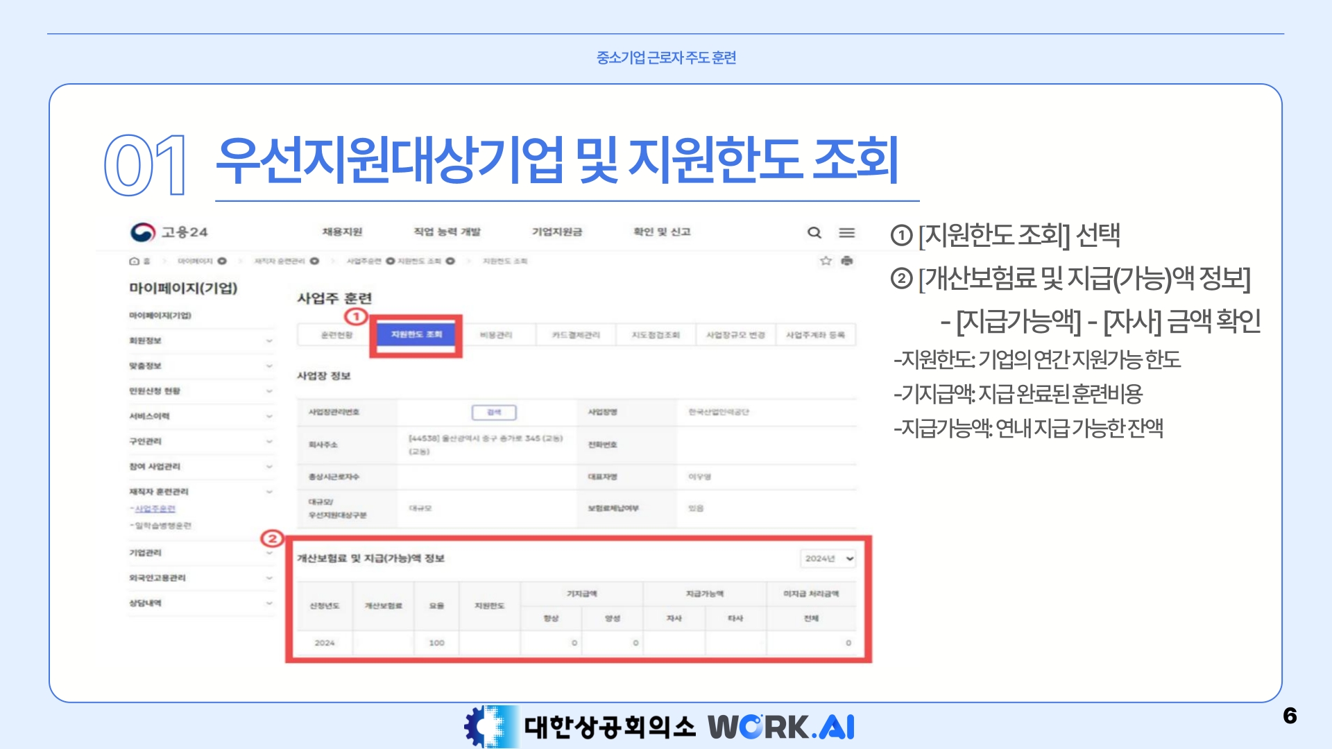Screen dimensions: 1332x749
Task: Open the 사업주훈련 sidebar link
Action: click(x=155, y=509)
